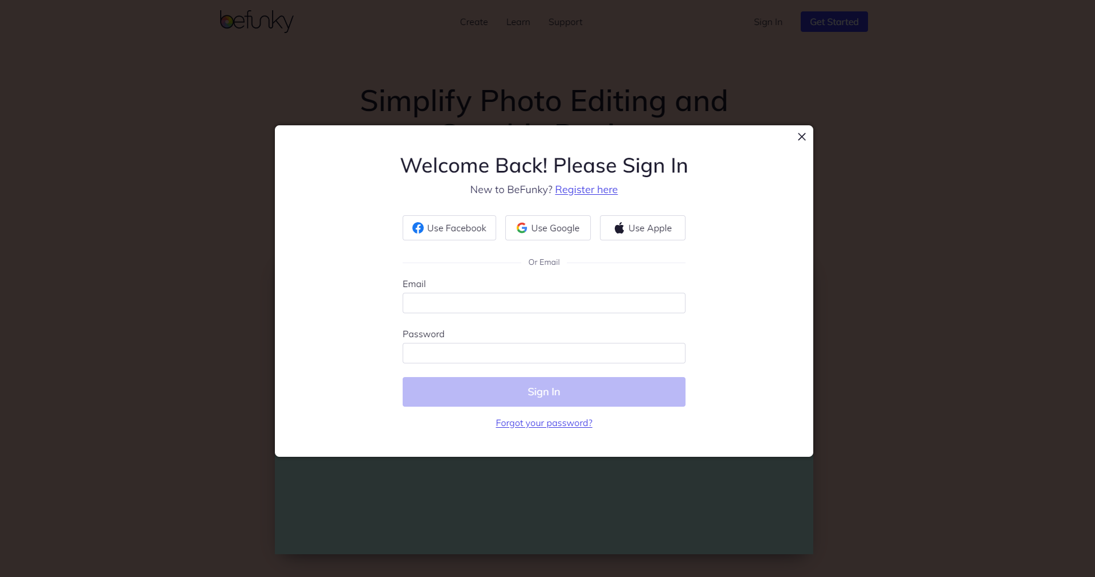Open the Forgot your password link

[544, 423]
